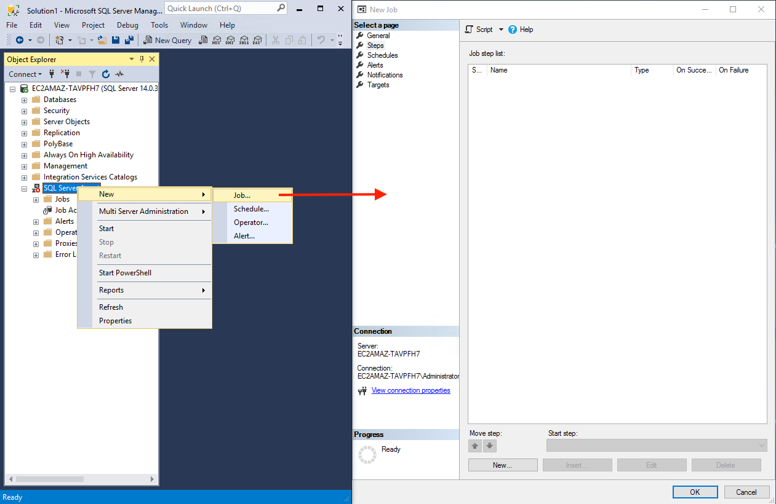Click the XMLA query icon
Image resolution: width=776 pixels, height=504 pixels.
coord(244,40)
